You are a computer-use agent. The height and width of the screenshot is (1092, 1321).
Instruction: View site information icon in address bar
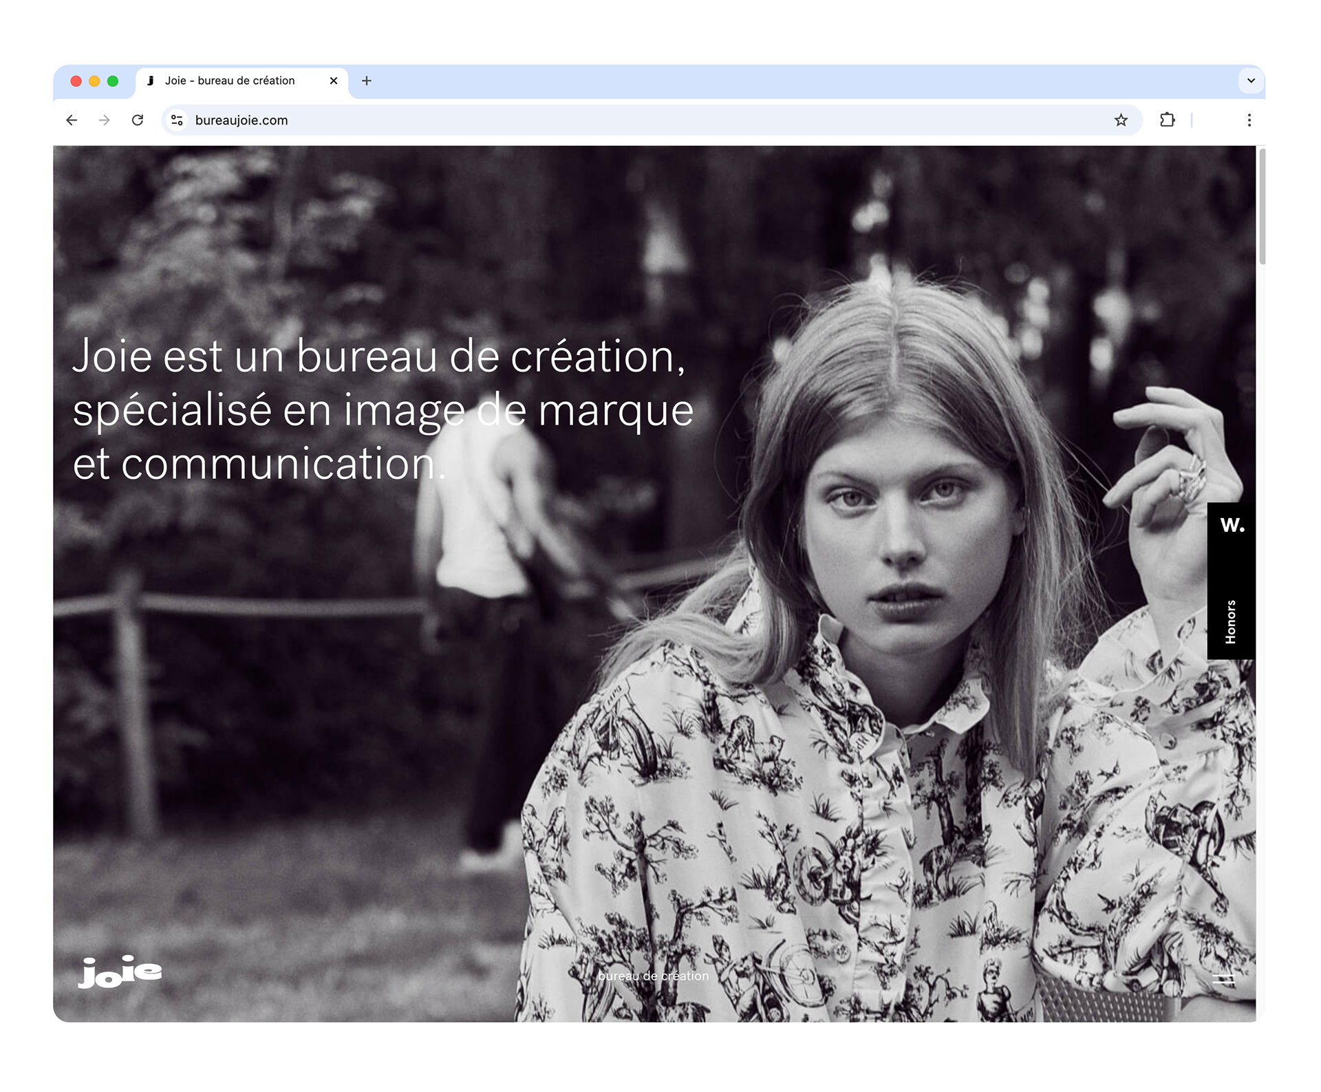pos(177,120)
